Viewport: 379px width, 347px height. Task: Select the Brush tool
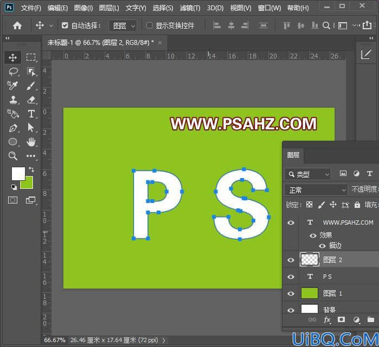(31, 86)
